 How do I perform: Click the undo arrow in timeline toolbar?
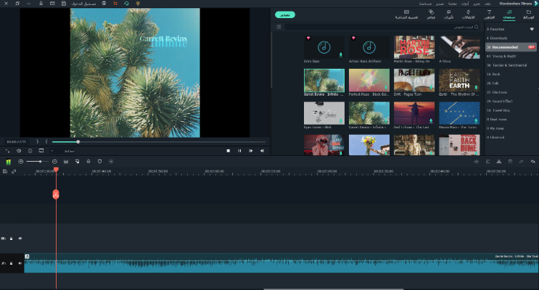click(x=533, y=161)
